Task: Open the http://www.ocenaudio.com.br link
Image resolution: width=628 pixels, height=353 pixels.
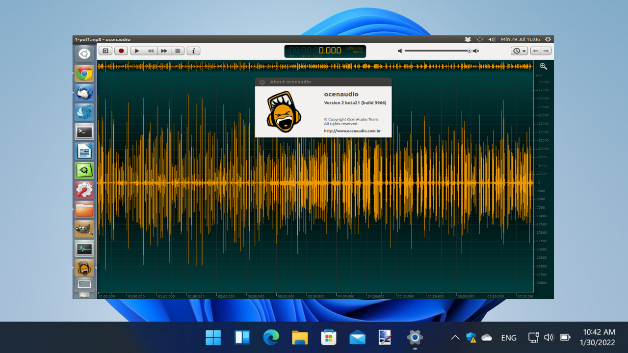Action: [352, 131]
